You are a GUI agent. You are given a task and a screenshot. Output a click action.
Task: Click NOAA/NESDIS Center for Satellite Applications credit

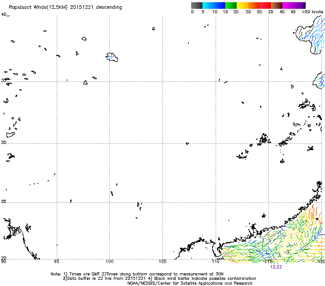pos(190,283)
